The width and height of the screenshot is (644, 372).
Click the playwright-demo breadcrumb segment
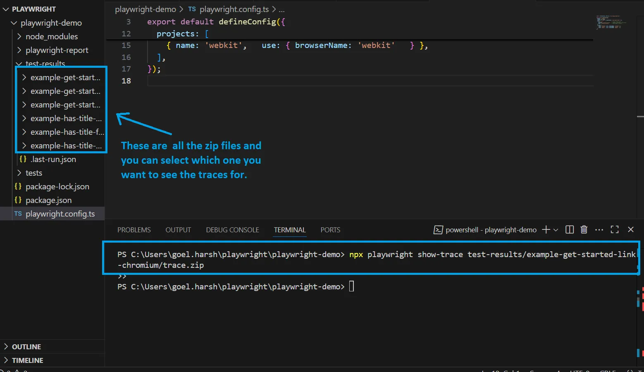click(145, 9)
